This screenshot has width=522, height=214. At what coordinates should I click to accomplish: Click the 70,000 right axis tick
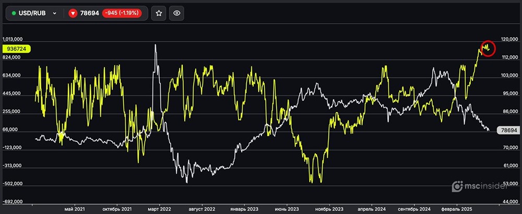(x=511, y=148)
